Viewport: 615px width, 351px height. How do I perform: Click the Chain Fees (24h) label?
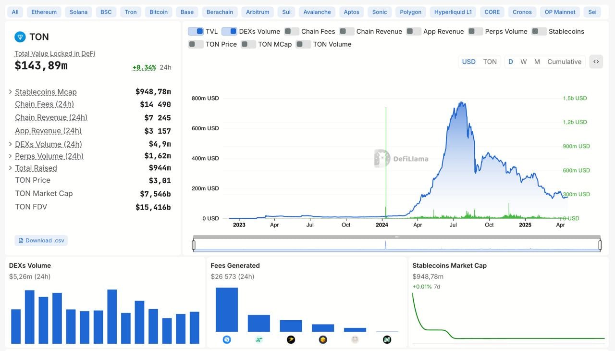tap(44, 104)
